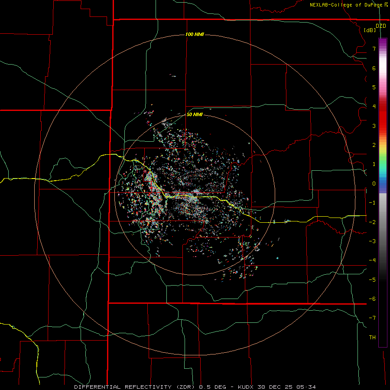Click the 'DIFFERENTIAL REFLECTIVITY (ZDR)' caption text
This screenshot has width=390, height=390.
click(x=135, y=387)
